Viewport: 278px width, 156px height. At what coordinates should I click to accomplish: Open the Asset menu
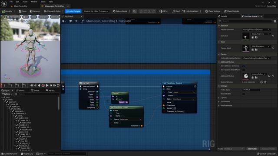click(25, 2)
